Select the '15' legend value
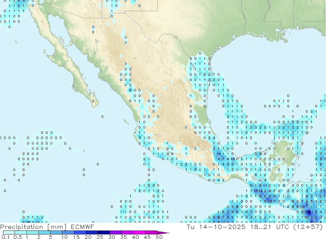This screenshot has height=239, width=326. 76,237
